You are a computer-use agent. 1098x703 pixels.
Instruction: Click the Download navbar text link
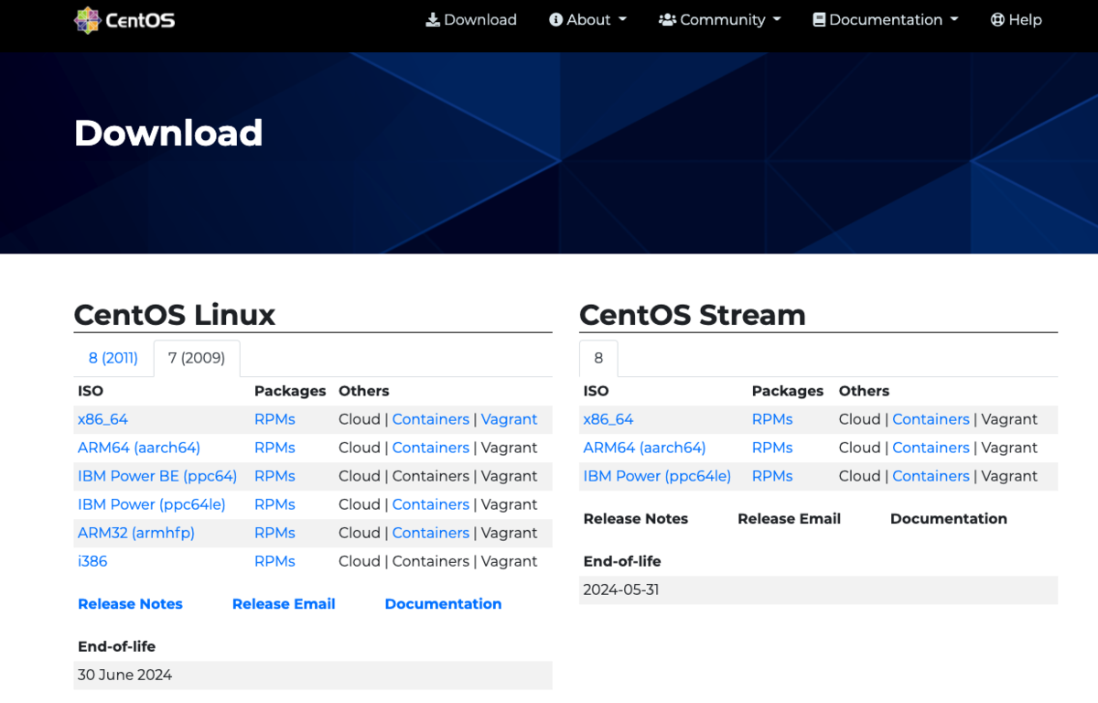(x=480, y=20)
